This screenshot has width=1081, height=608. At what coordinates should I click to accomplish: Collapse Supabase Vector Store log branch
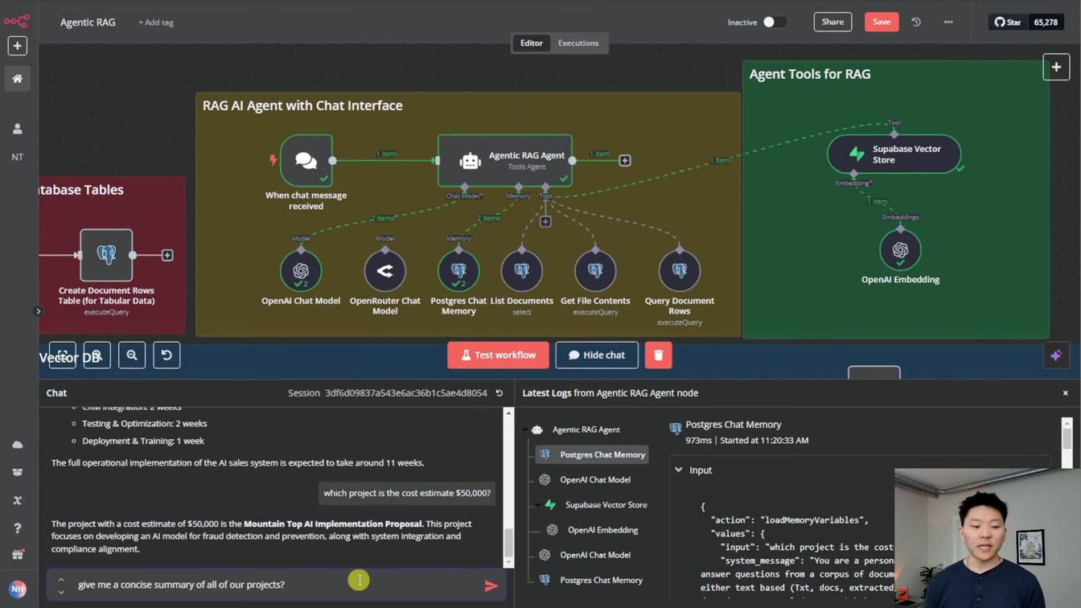(x=538, y=505)
